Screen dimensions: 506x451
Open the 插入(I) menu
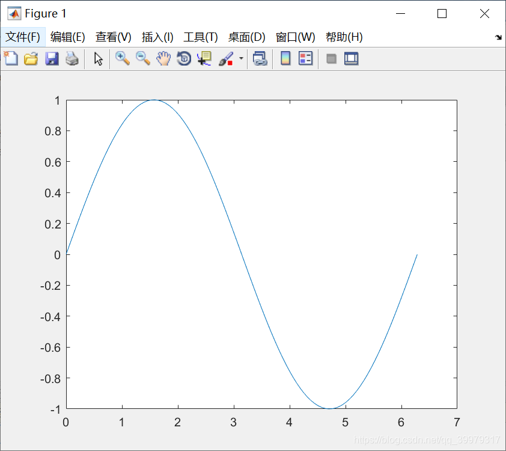pyautogui.click(x=157, y=37)
